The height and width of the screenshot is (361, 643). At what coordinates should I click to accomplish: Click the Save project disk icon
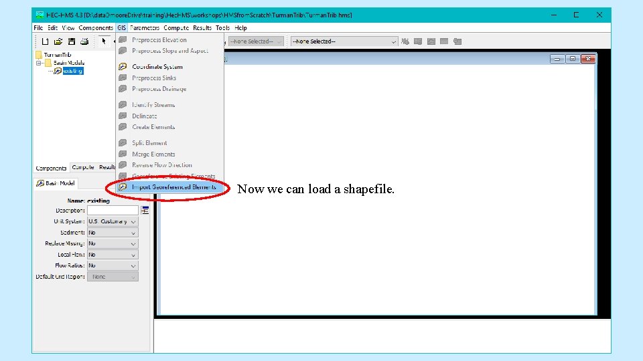click(x=72, y=41)
